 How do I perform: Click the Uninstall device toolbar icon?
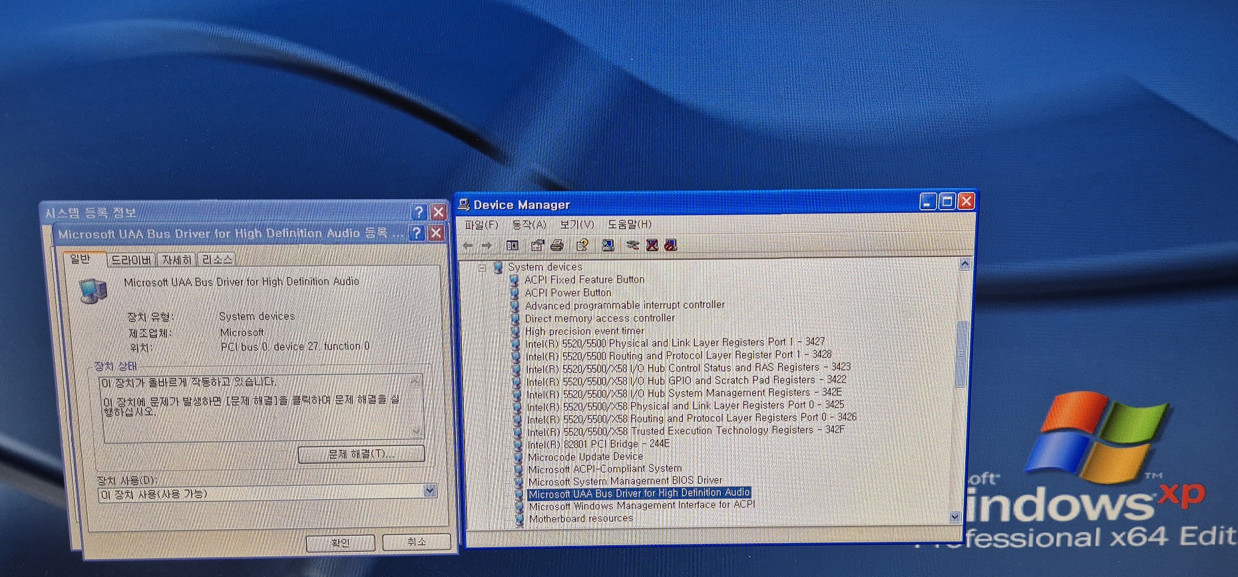652,245
